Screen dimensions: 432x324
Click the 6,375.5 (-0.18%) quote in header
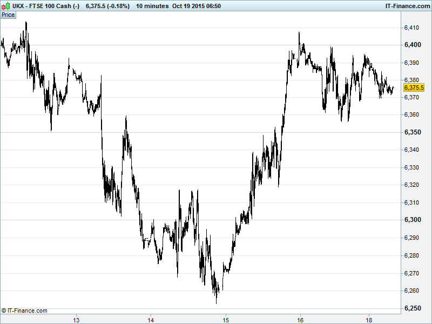coord(108,5)
